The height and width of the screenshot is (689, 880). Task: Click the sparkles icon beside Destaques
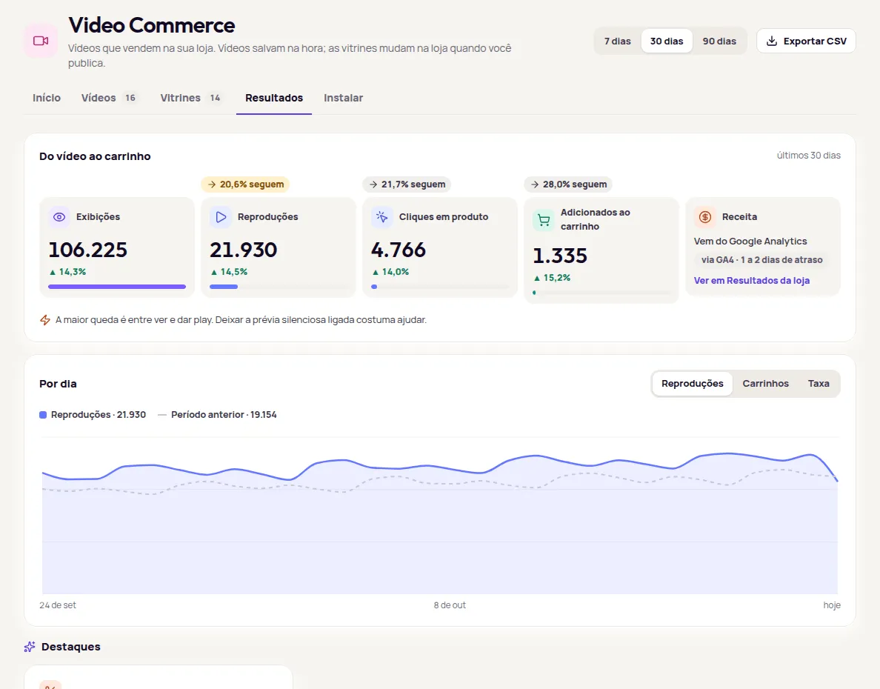coord(30,647)
